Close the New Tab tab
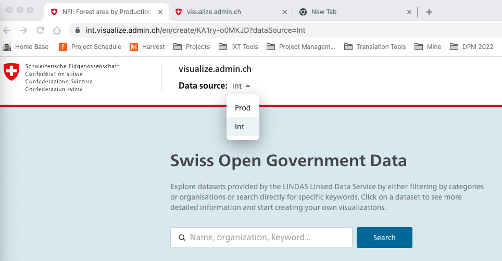 [x=409, y=12]
